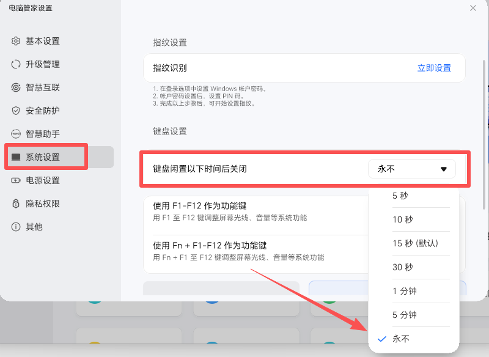The width and height of the screenshot is (489, 357).
Task: Select the checked 永不 option
Action: 401,339
